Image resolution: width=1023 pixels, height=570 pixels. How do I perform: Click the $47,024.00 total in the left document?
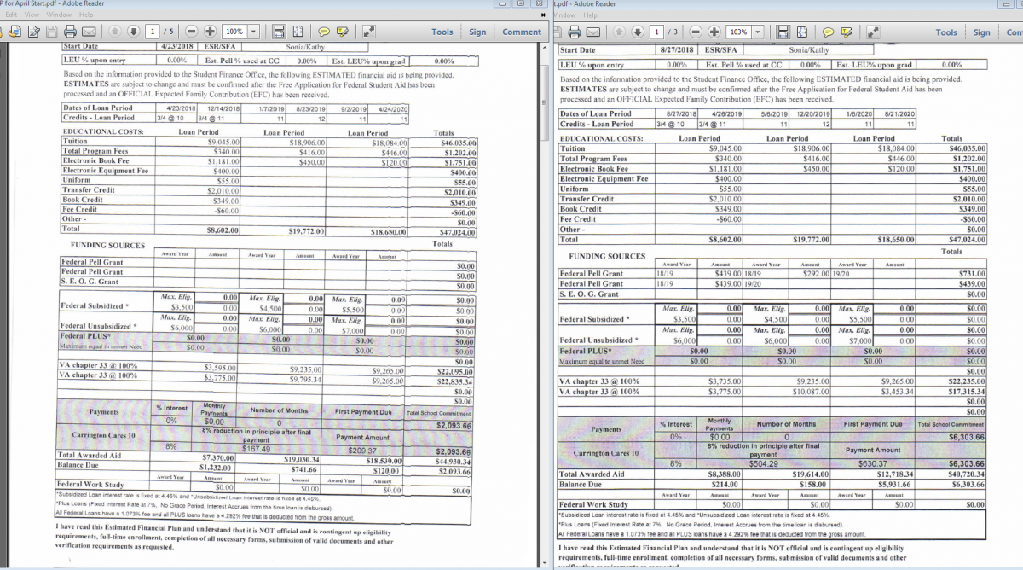pyautogui.click(x=456, y=230)
